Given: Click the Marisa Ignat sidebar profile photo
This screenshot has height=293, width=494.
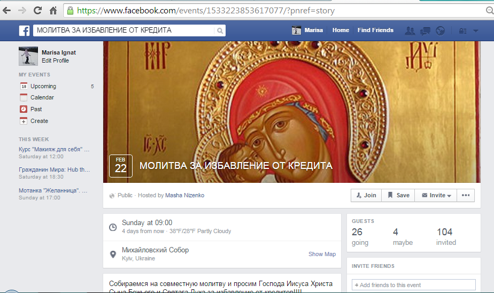Looking at the screenshot, I should tap(28, 56).
